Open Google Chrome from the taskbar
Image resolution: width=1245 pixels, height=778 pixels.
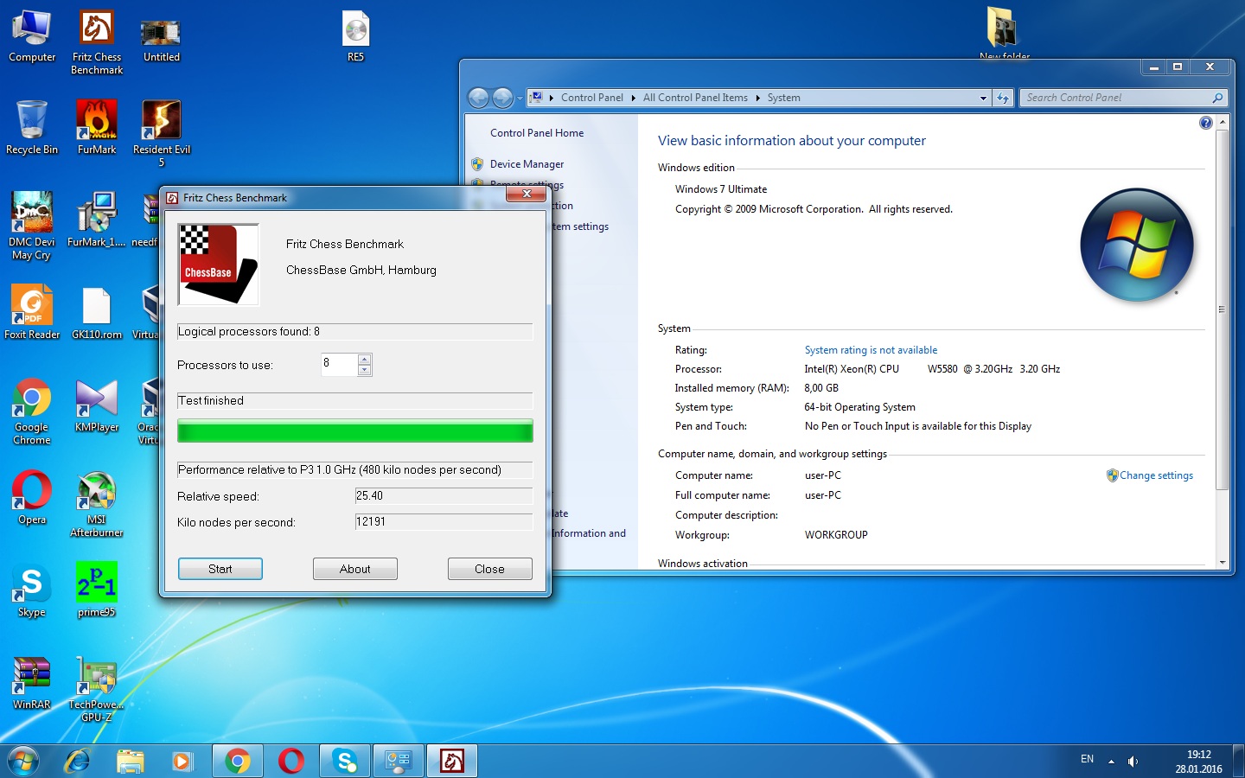237,761
